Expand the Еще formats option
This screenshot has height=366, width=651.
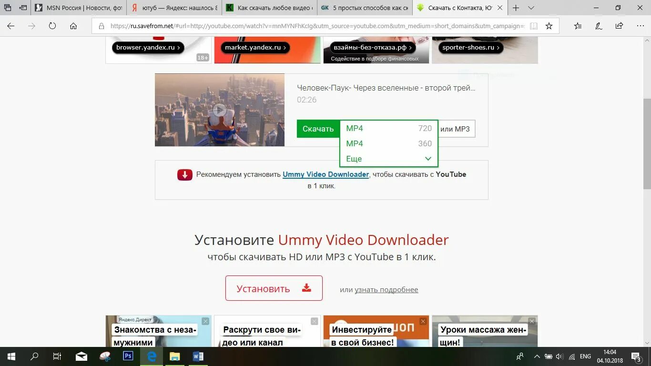(x=389, y=159)
